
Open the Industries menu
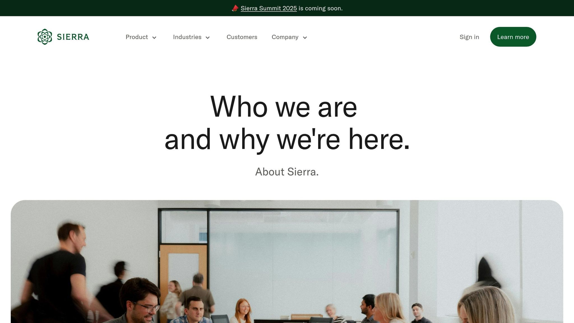pyautogui.click(x=187, y=37)
